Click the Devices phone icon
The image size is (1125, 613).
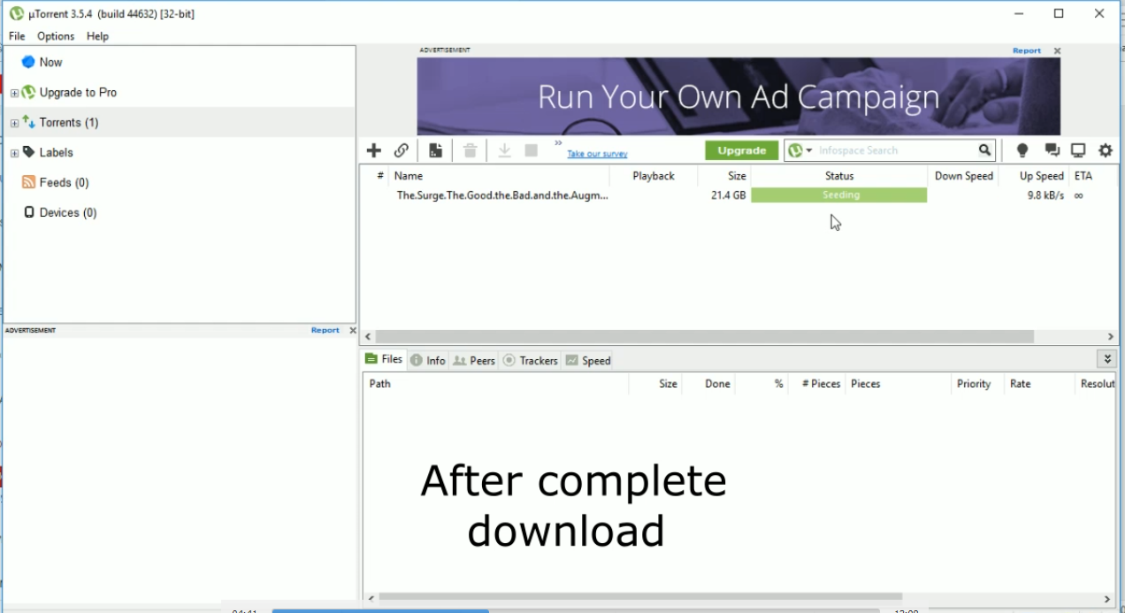coord(29,212)
